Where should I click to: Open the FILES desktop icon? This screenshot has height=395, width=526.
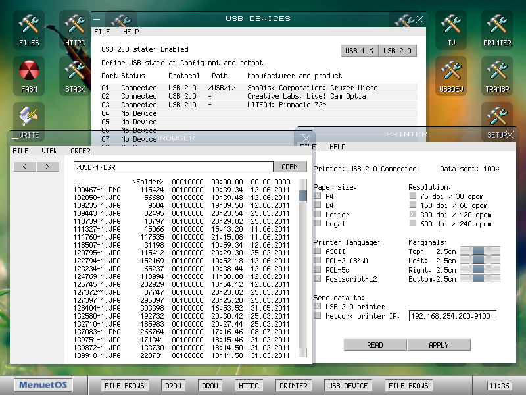pos(29,30)
